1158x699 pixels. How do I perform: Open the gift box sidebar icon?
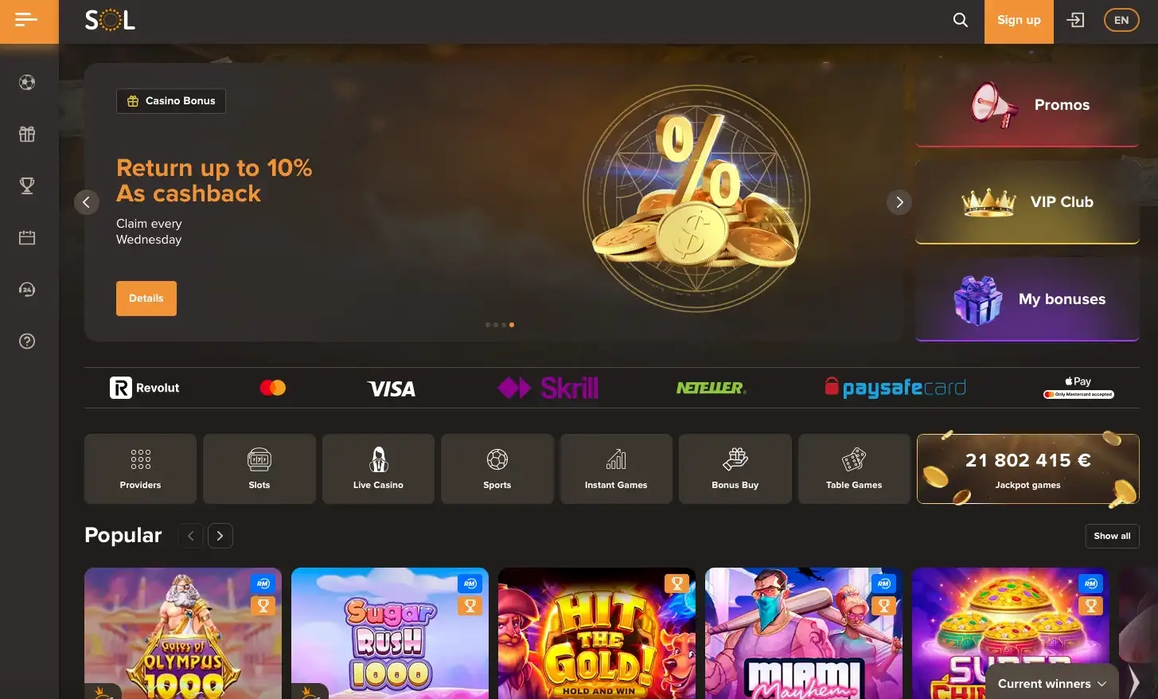27,134
